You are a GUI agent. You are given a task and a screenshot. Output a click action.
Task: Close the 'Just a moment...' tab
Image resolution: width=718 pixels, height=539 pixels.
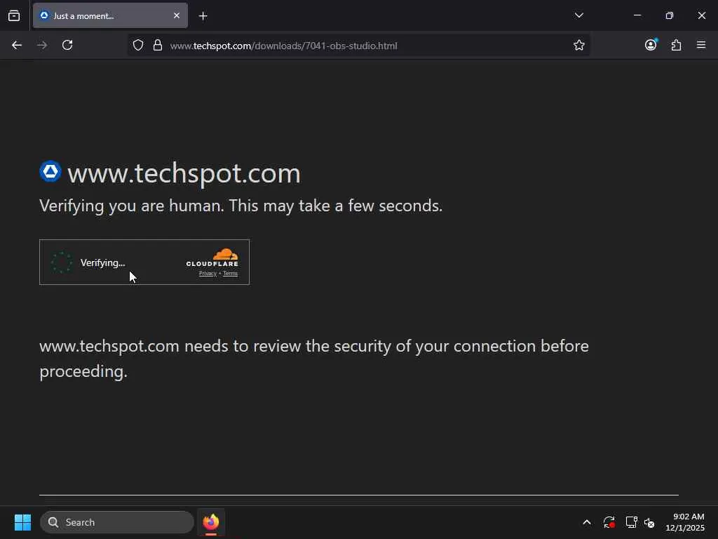(x=176, y=15)
